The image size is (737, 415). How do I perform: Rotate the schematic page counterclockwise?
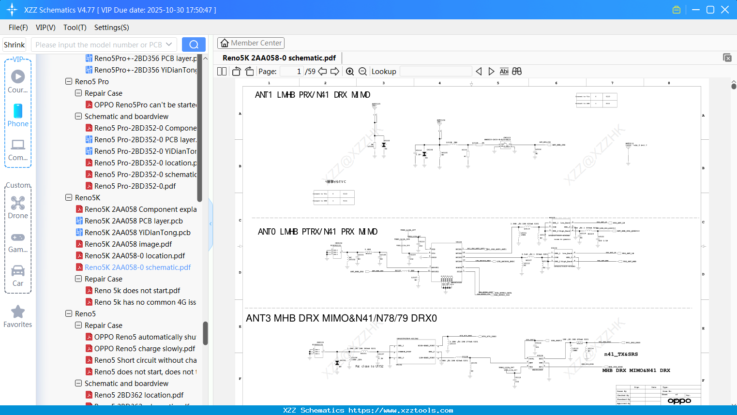[x=236, y=71]
